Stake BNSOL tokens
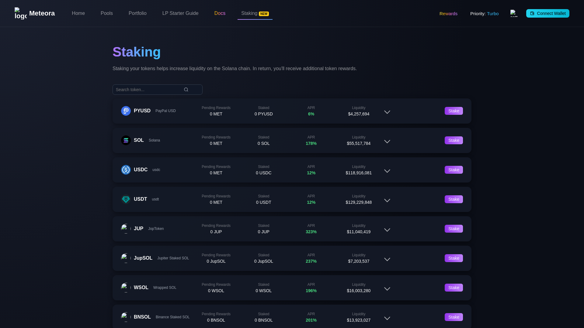Image resolution: width=584 pixels, height=328 pixels. 454,317
